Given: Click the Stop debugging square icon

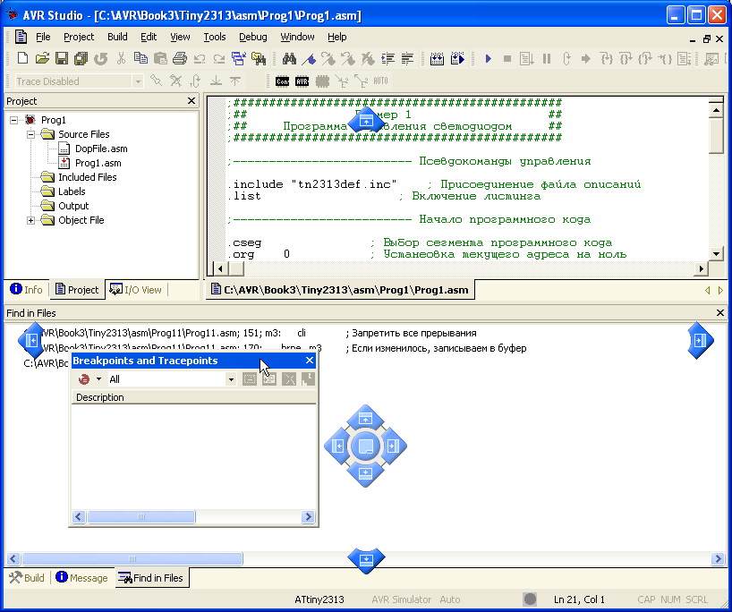Looking at the screenshot, I should click(x=507, y=58).
